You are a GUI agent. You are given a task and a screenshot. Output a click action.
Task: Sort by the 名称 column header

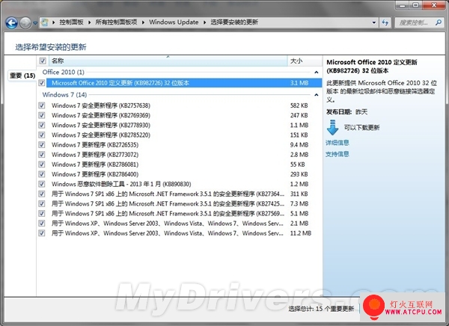click(168, 61)
